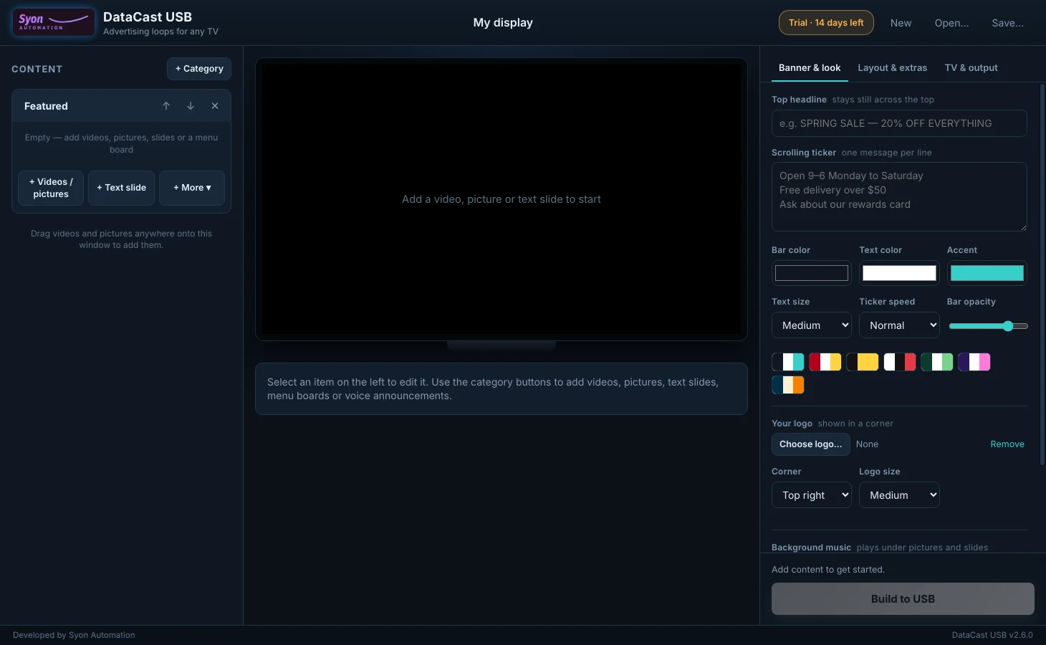Click the Scrolling ticker text area
1046x645 pixels.
tap(899, 197)
